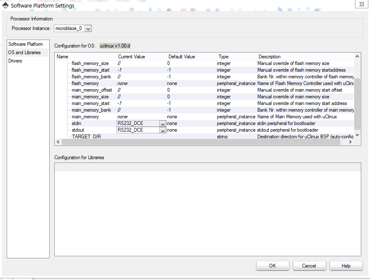
Task: Click the horizontal scrollbar thumb of the table
Action: point(200,142)
